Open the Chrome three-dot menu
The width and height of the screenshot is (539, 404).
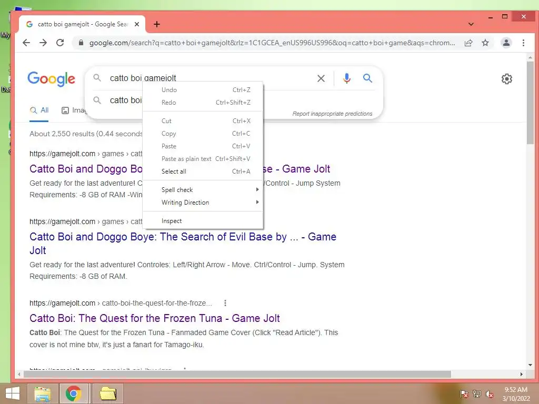(523, 43)
